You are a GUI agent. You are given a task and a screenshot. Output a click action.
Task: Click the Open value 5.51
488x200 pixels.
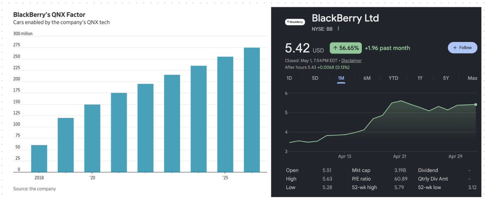(x=328, y=170)
